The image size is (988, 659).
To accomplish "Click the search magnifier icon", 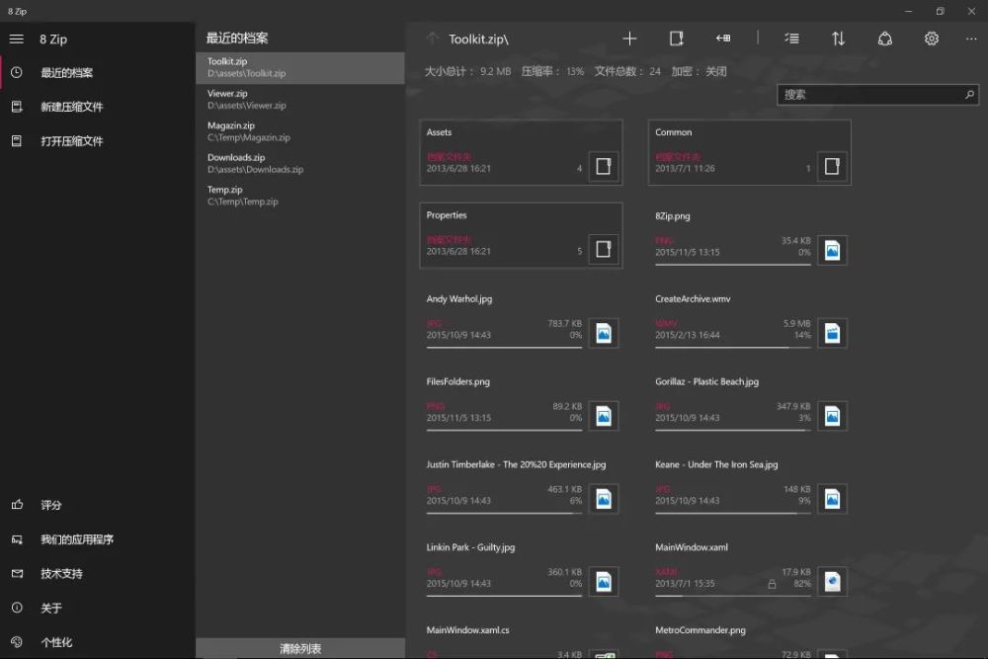I will click(970, 95).
